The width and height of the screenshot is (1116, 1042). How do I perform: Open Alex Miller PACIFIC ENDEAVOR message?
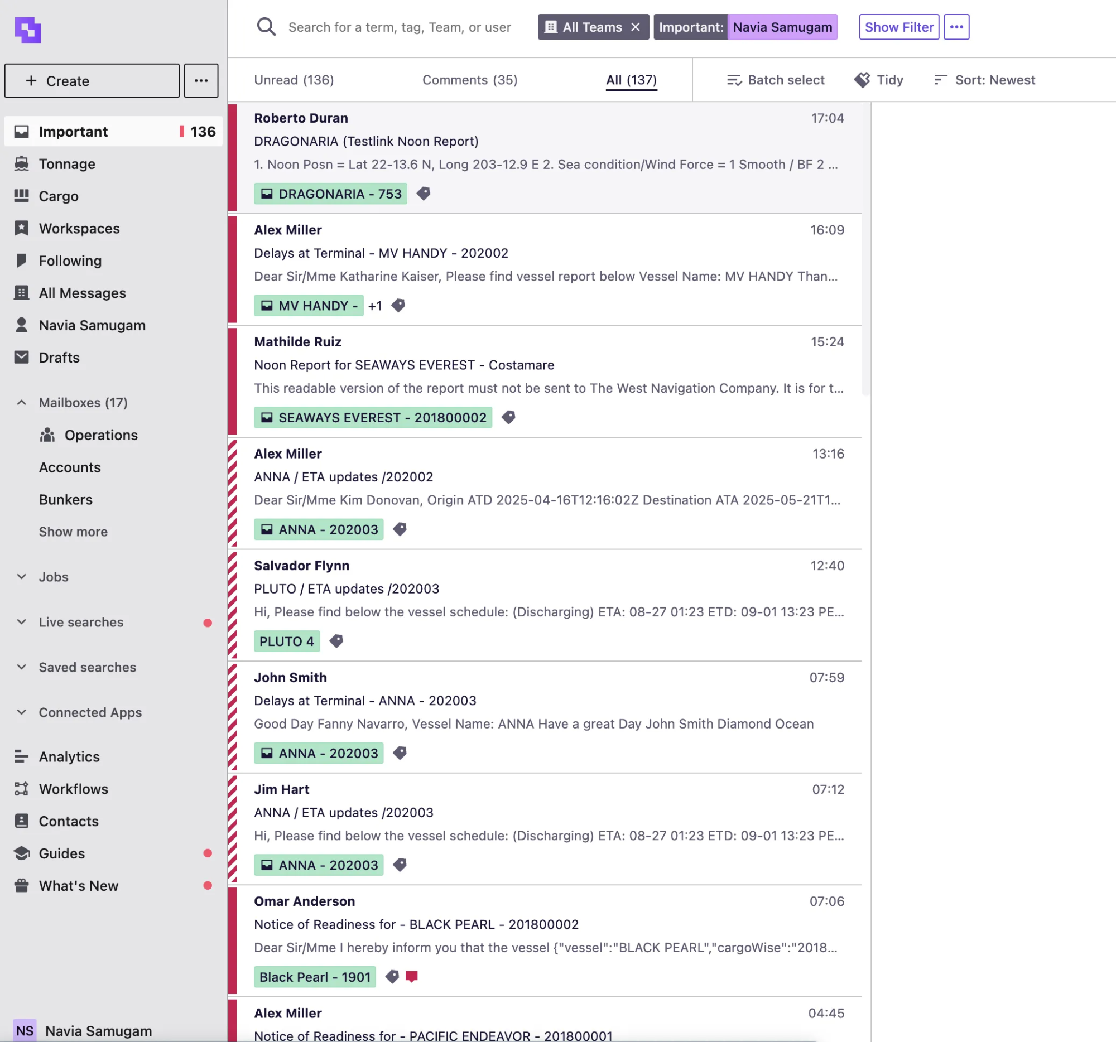pyautogui.click(x=545, y=1020)
